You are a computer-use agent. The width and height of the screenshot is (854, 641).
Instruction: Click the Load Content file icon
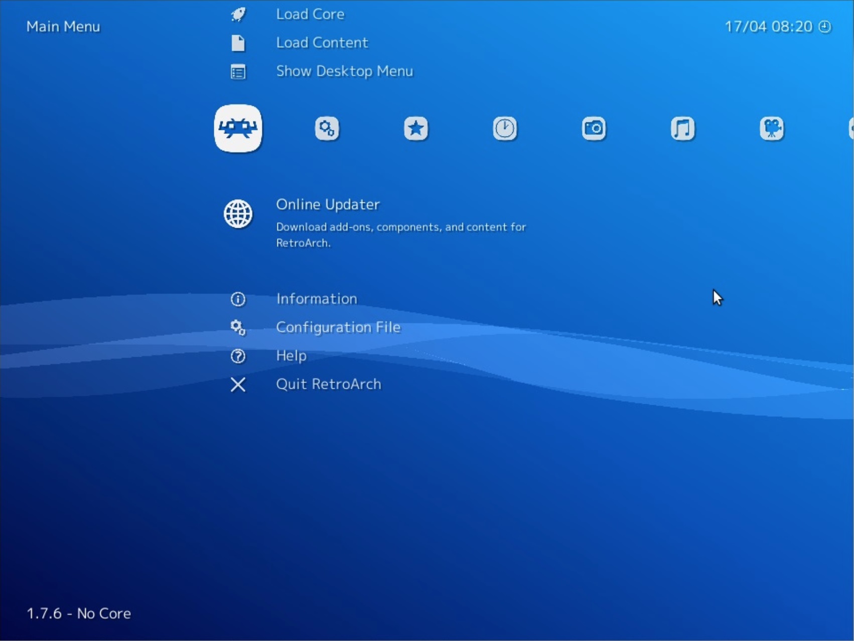(238, 43)
